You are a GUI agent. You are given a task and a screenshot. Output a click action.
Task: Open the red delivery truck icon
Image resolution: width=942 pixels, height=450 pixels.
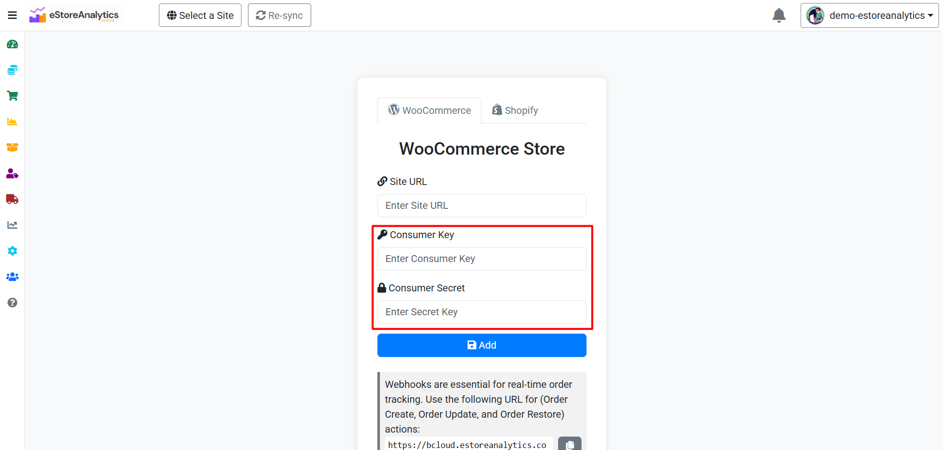point(12,199)
